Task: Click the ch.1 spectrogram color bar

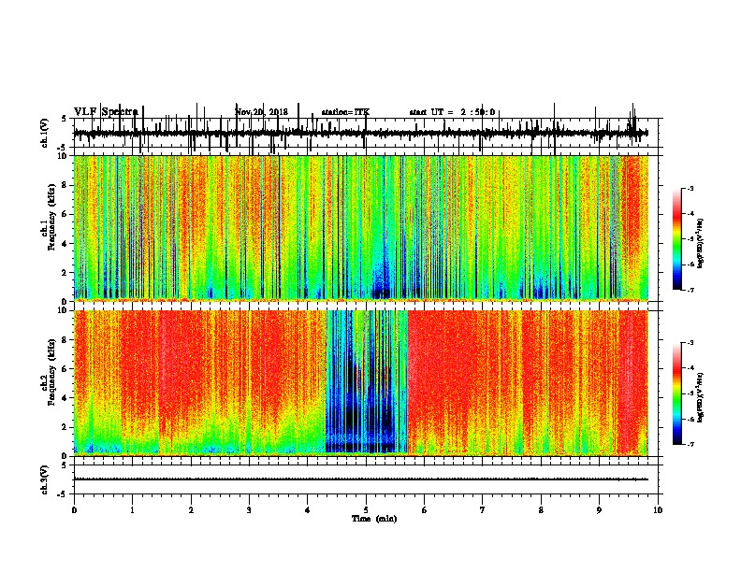Action: (677, 238)
